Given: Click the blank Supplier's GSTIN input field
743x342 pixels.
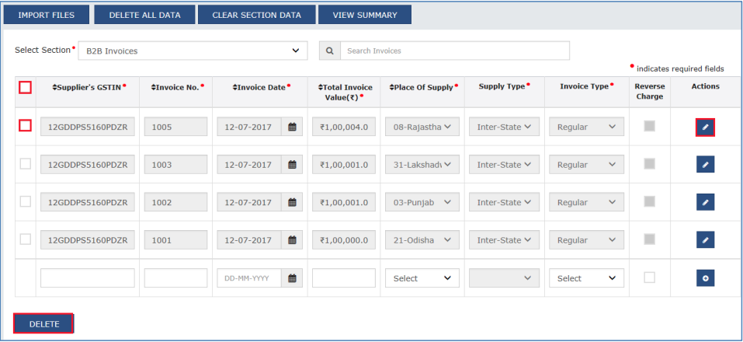Looking at the screenshot, I should tap(88, 278).
